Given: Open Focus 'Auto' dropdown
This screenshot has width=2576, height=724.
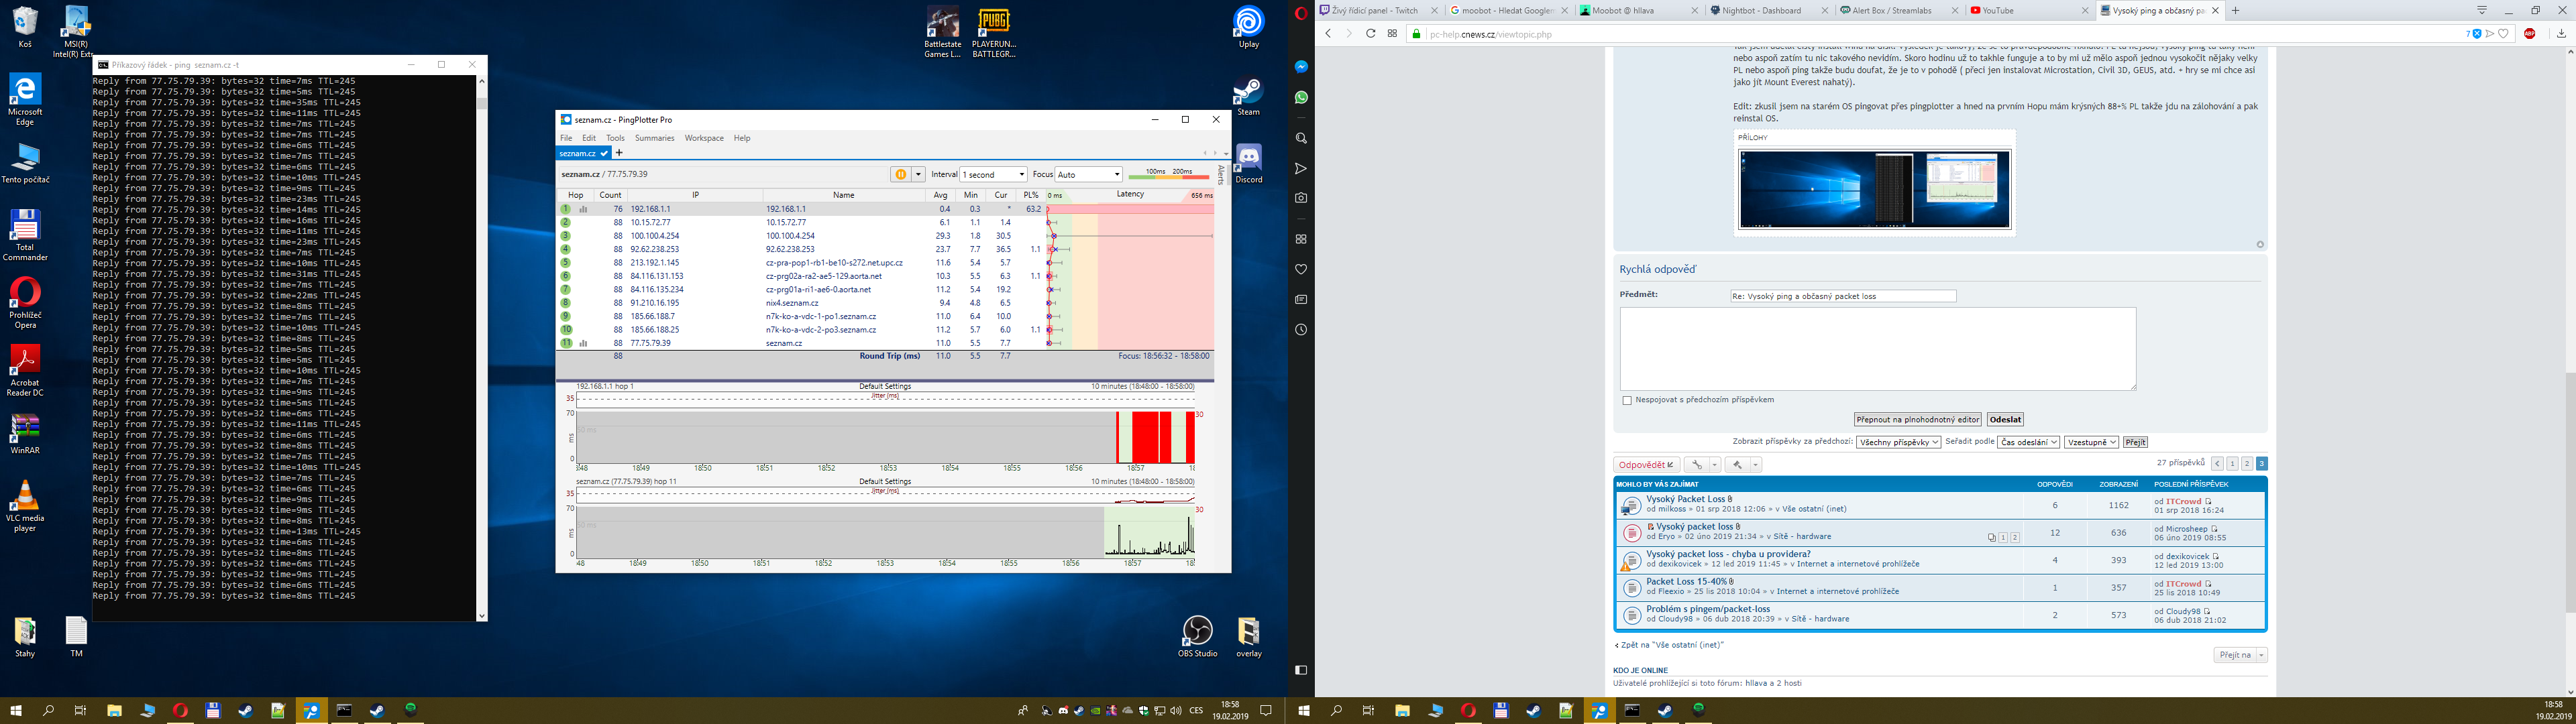Looking at the screenshot, I should point(1089,174).
